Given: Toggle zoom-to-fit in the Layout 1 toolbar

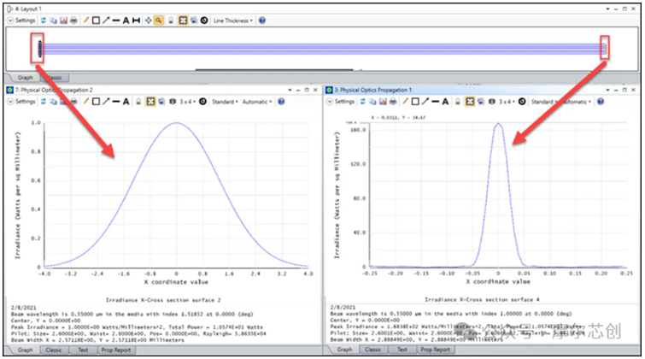Looking at the screenshot, I should coord(183,21).
